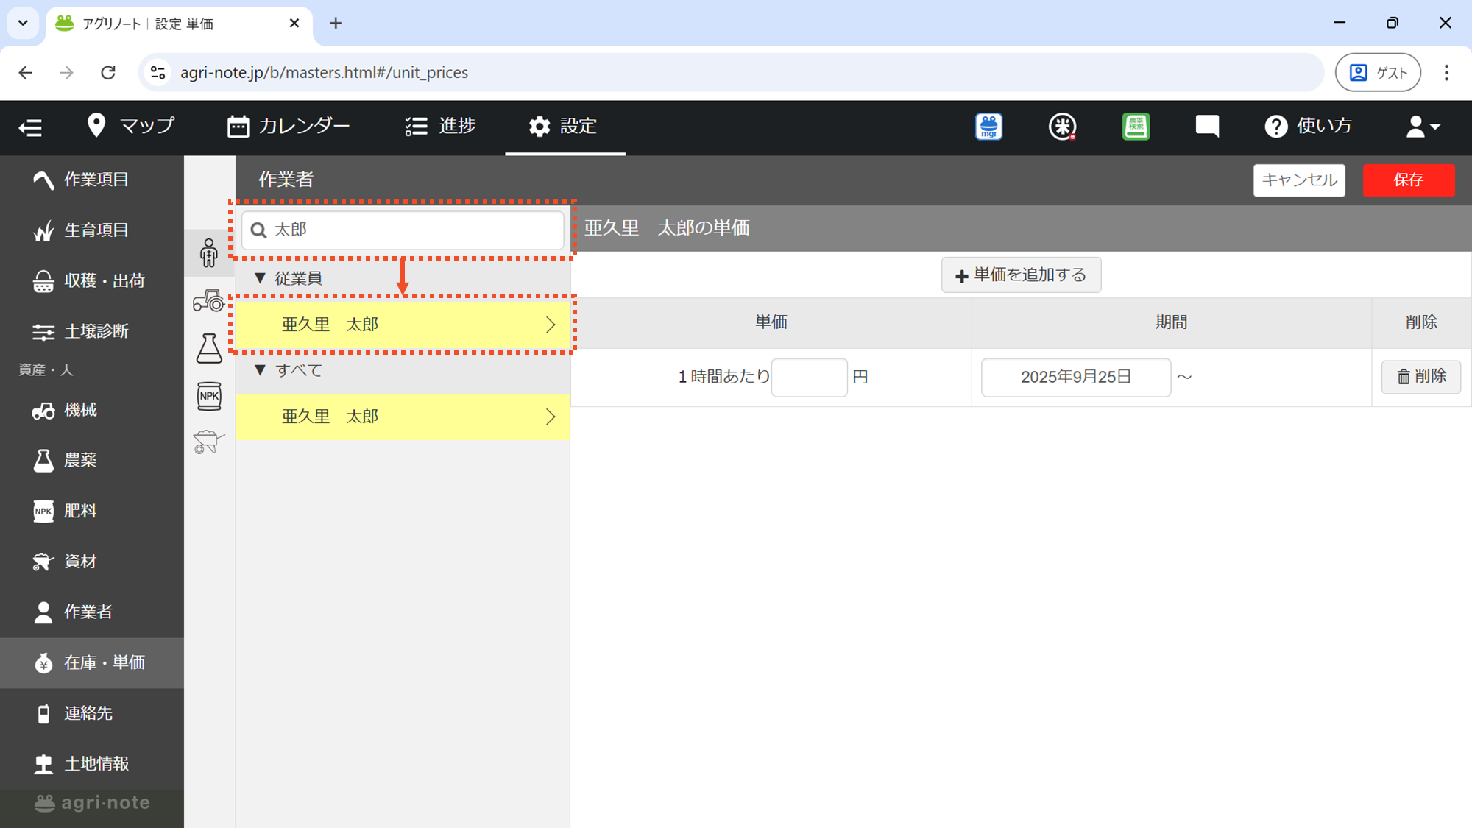This screenshot has width=1472, height=828.
Task: Open 資材 materials settings
Action: tap(92, 562)
